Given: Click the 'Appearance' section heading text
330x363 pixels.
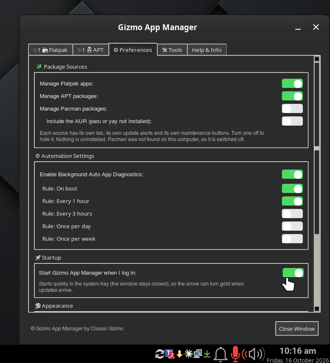Looking at the screenshot, I should tap(57, 306).
